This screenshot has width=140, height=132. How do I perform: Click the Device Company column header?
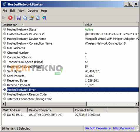[x=50, y=110]
